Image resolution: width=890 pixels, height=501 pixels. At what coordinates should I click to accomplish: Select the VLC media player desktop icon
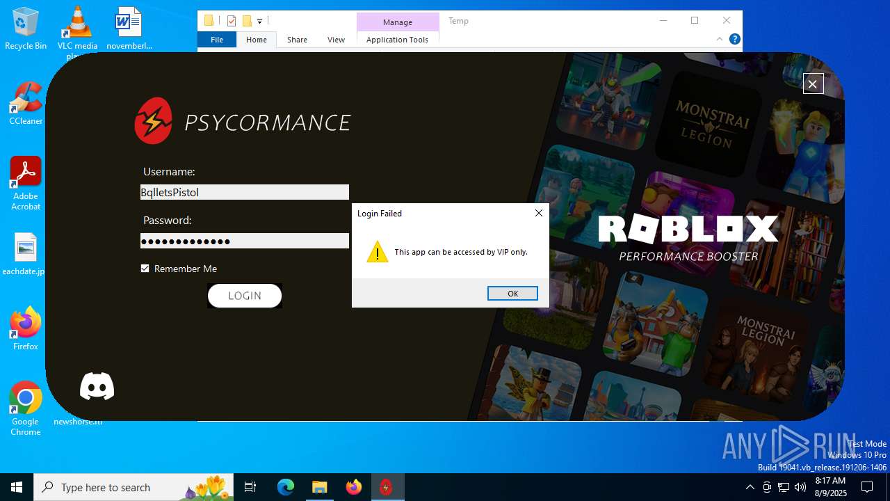(x=77, y=31)
